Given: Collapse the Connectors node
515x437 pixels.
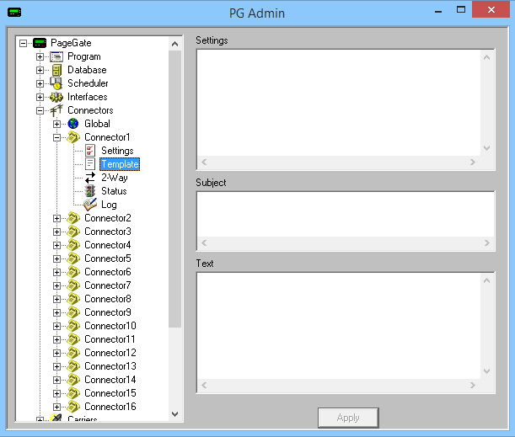Looking at the screenshot, I should pos(40,110).
